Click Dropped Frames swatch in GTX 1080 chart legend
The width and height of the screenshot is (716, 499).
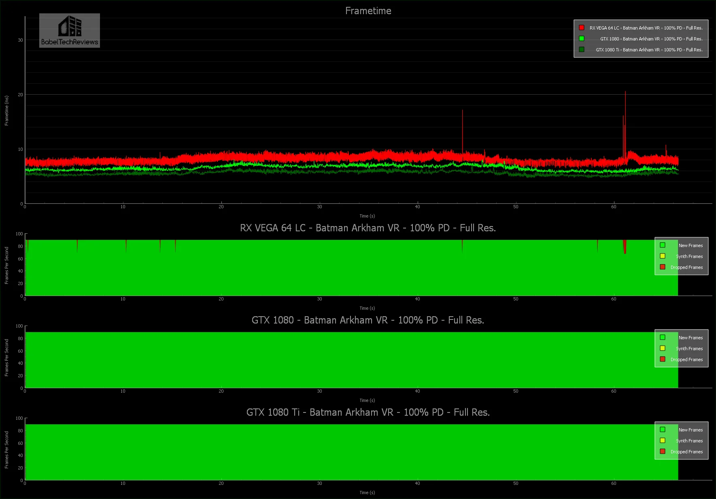point(663,359)
